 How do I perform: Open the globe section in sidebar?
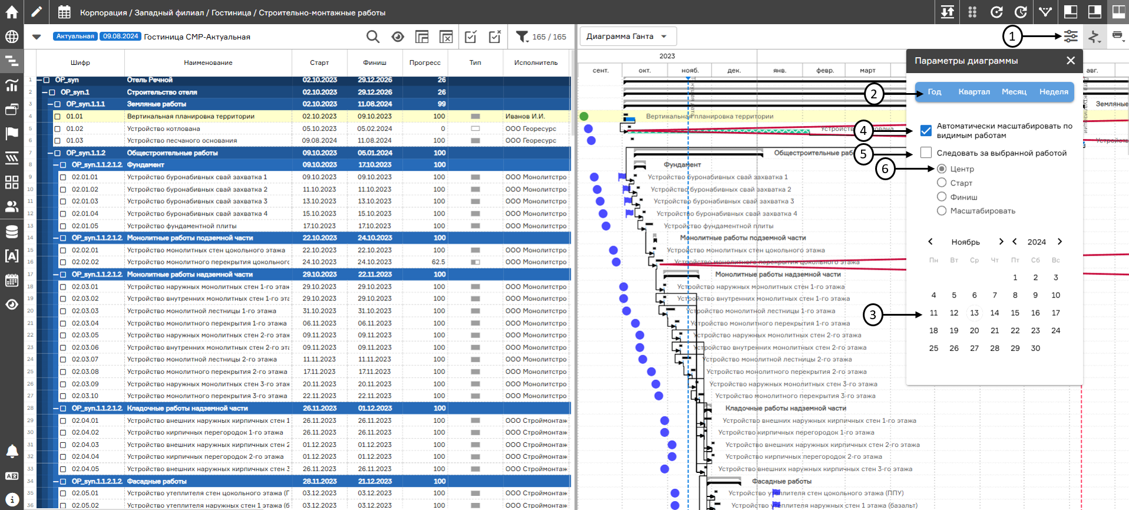pyautogui.click(x=12, y=37)
